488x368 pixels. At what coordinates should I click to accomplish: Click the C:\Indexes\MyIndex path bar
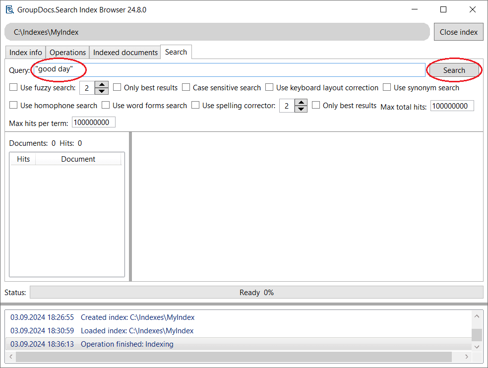click(x=217, y=32)
